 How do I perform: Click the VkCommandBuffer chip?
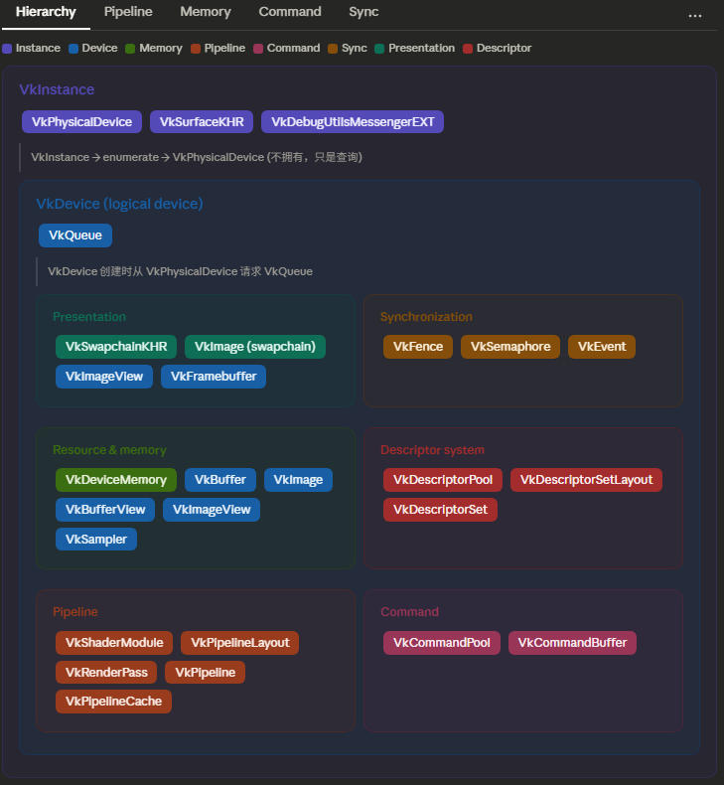pos(572,643)
